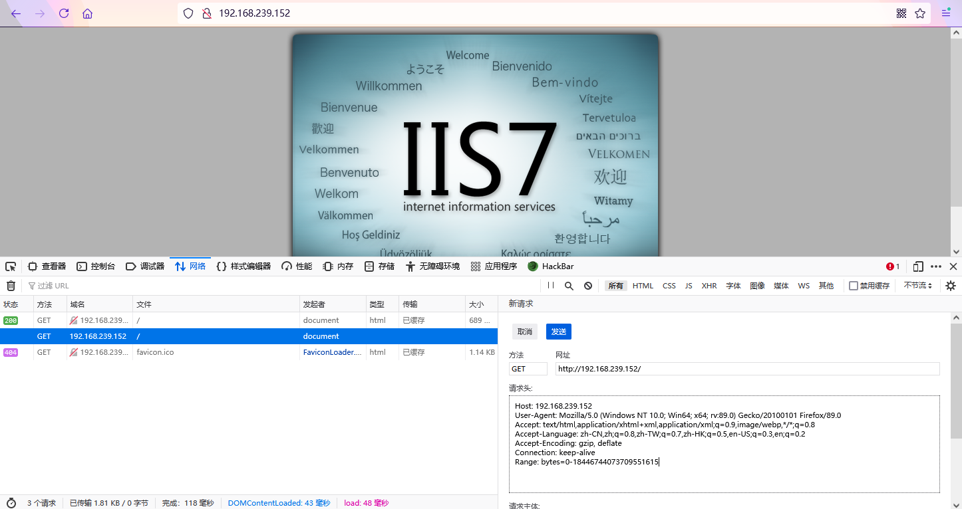962x509 pixels.
Task: Click the 取消 cancel button
Action: click(525, 332)
